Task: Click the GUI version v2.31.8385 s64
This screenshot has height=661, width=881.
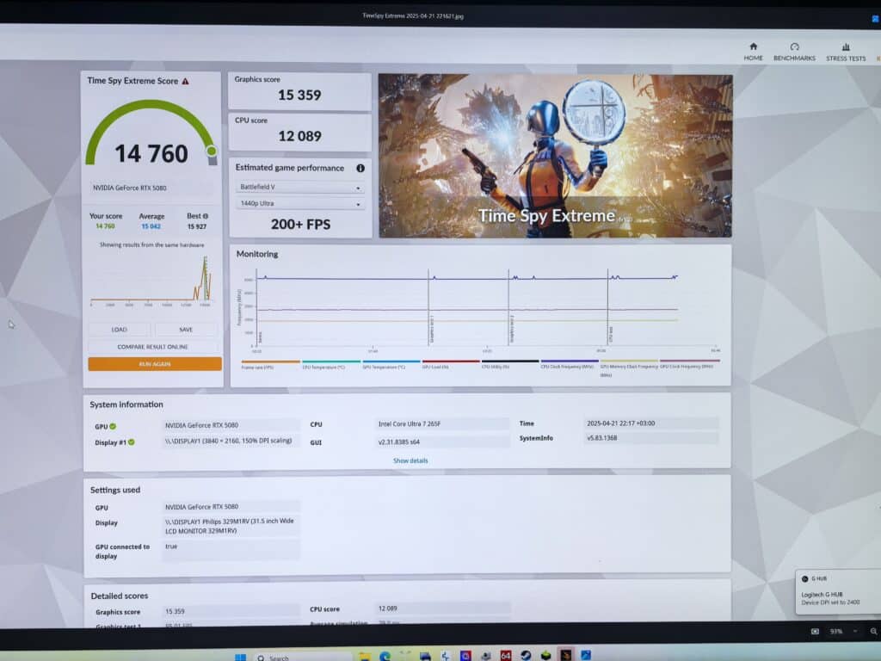Action: tap(441, 442)
